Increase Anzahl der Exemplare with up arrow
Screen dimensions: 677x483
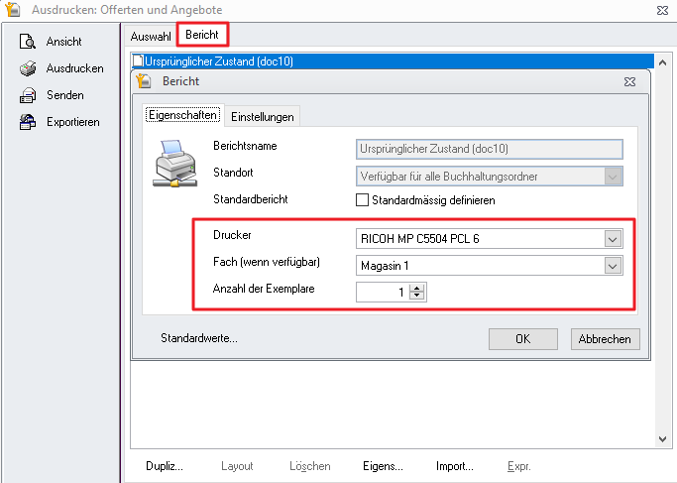(x=417, y=288)
